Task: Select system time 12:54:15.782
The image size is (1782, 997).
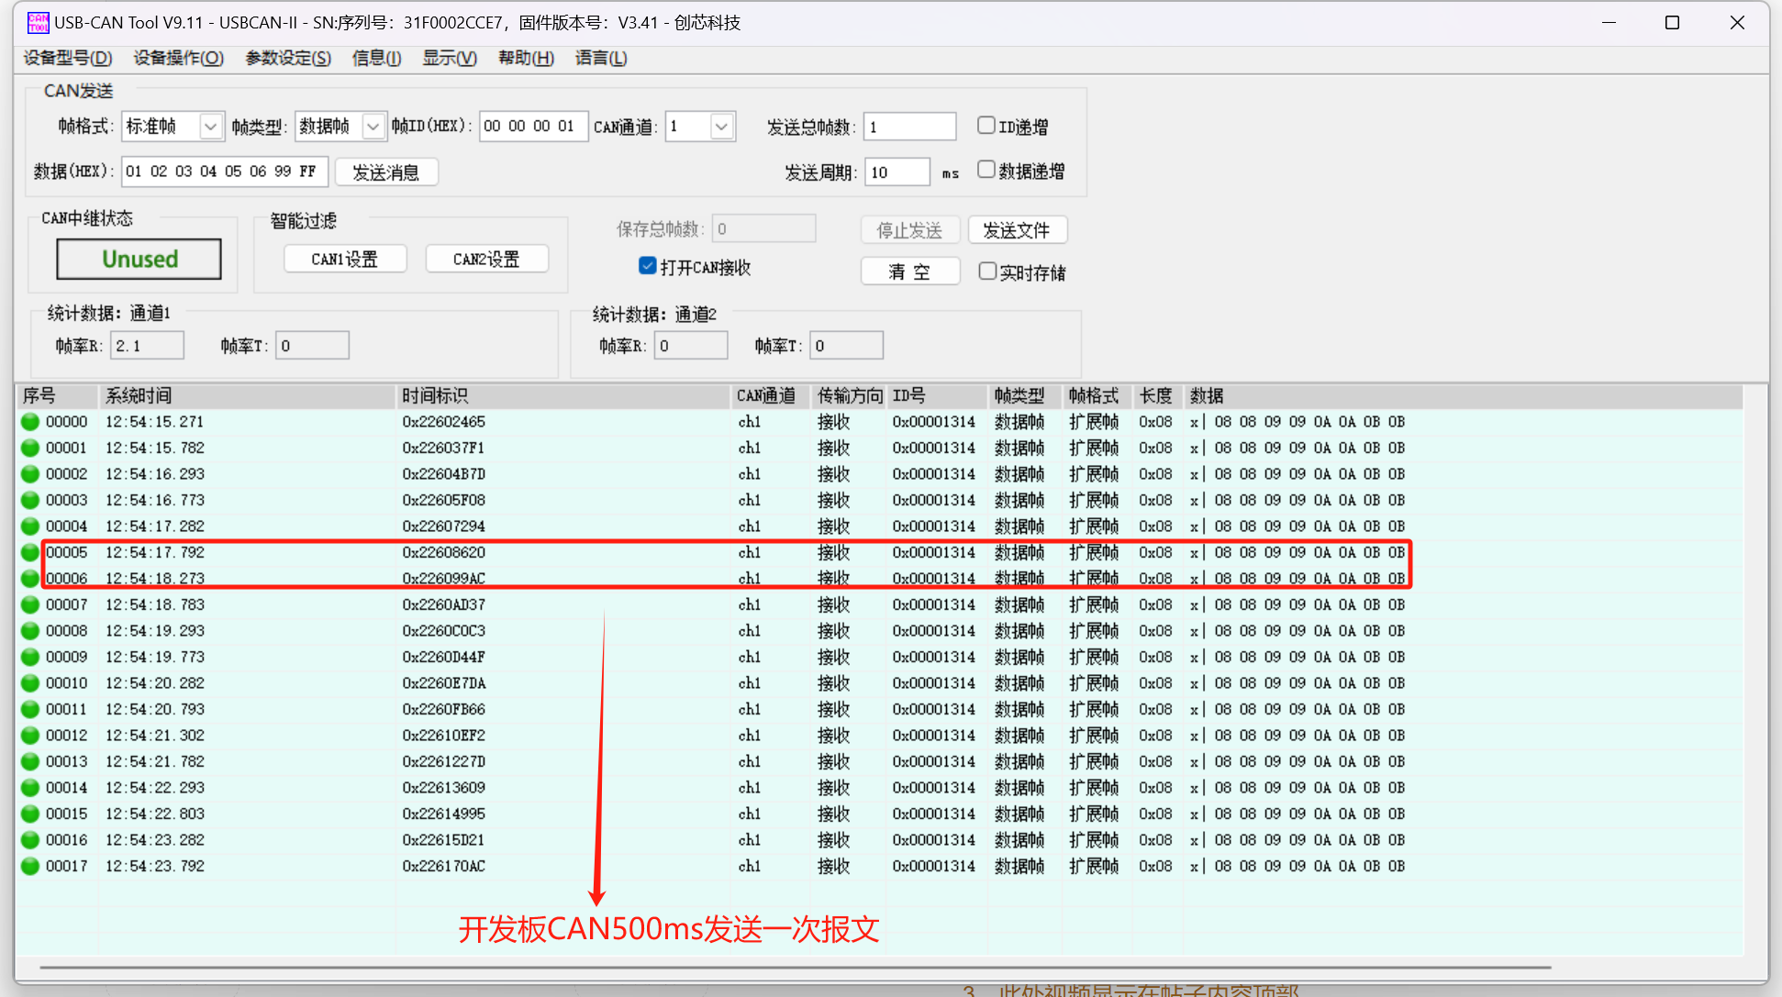Action: coord(155,448)
